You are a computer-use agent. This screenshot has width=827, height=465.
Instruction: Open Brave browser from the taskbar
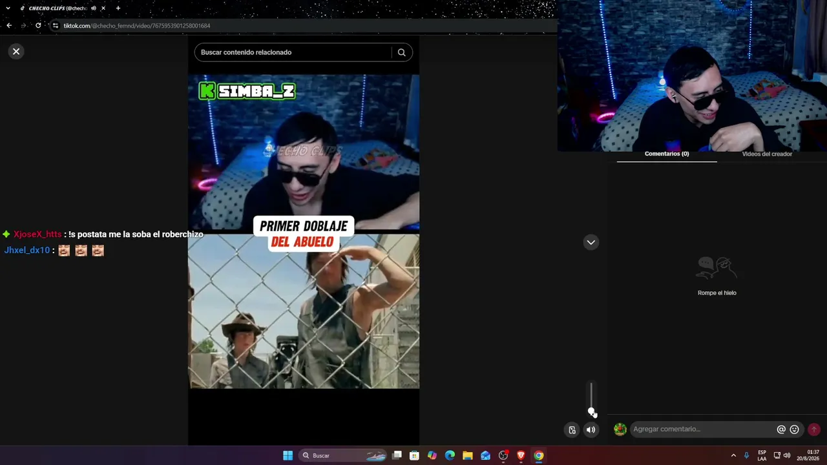click(x=521, y=455)
